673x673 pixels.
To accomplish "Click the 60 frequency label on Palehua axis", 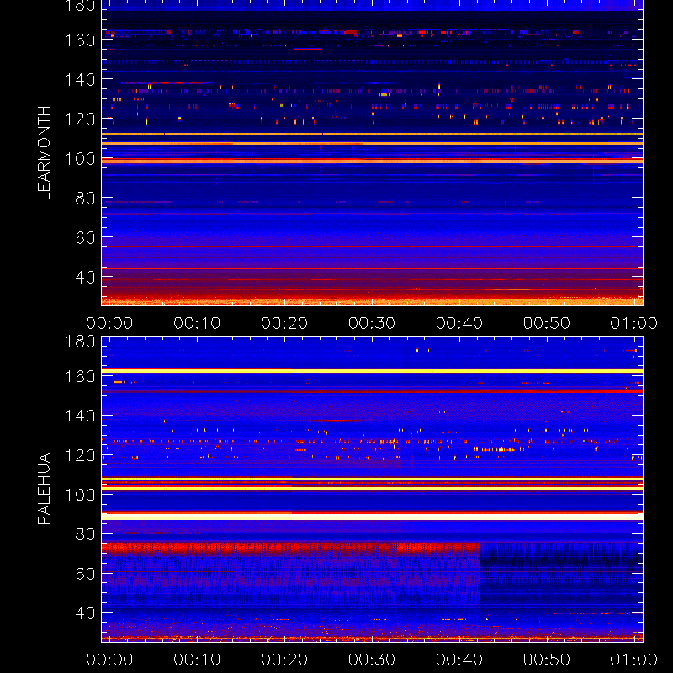I will 85,574.
